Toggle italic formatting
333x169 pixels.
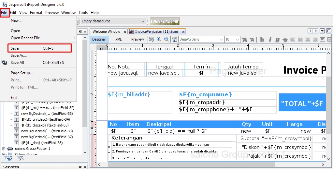point(270,40)
